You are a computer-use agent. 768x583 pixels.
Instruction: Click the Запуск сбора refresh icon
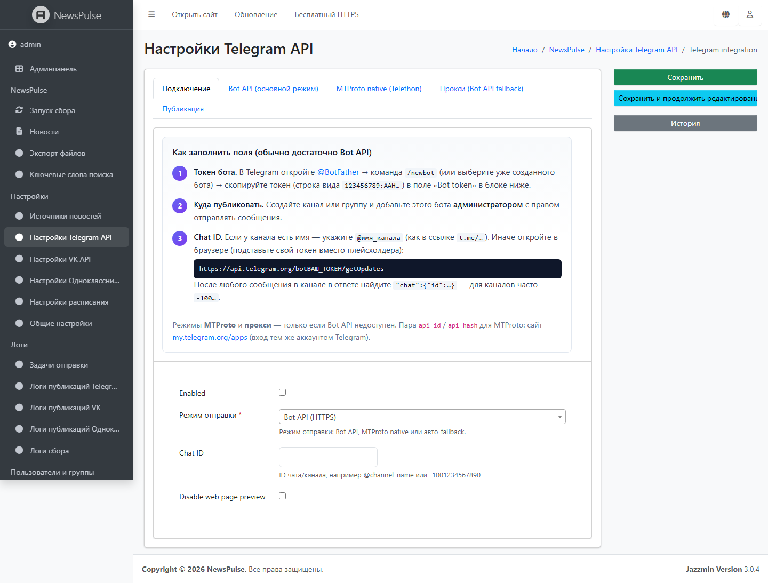coord(19,110)
